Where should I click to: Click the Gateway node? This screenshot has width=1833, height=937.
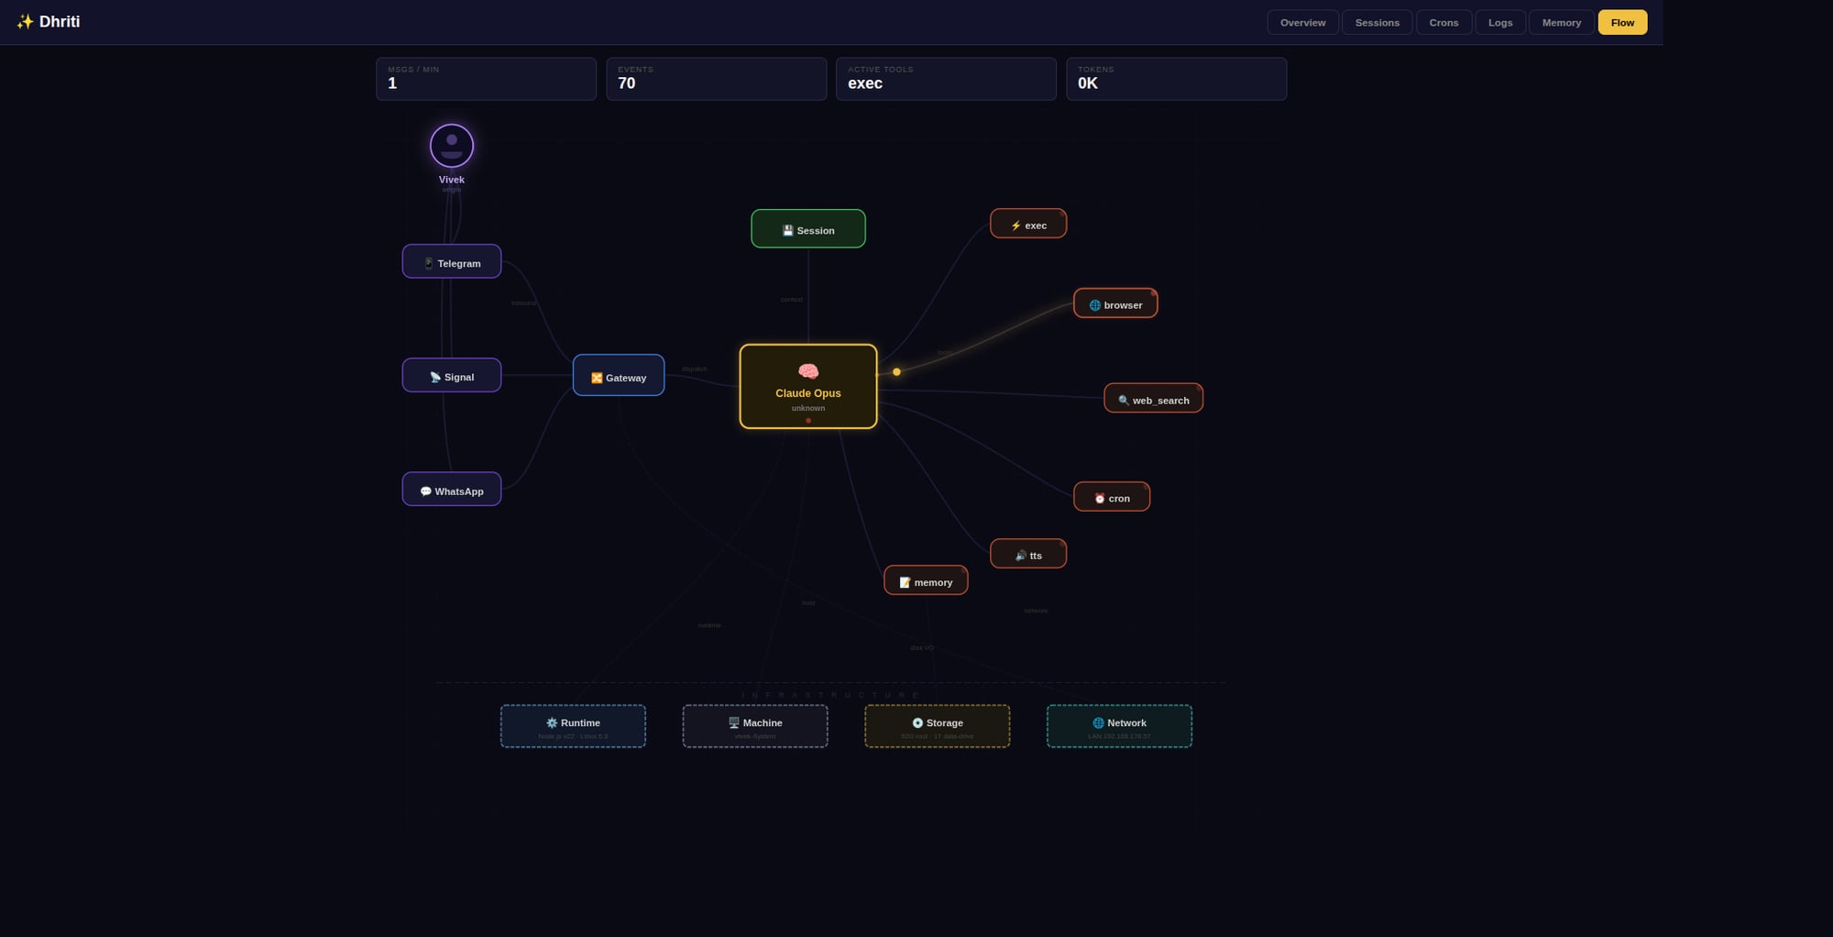point(618,376)
